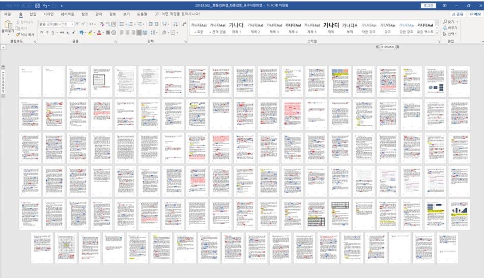Click the Paste (붙여넣기) clipboard icon
This screenshot has width=484, height=278.
pos(8,25)
